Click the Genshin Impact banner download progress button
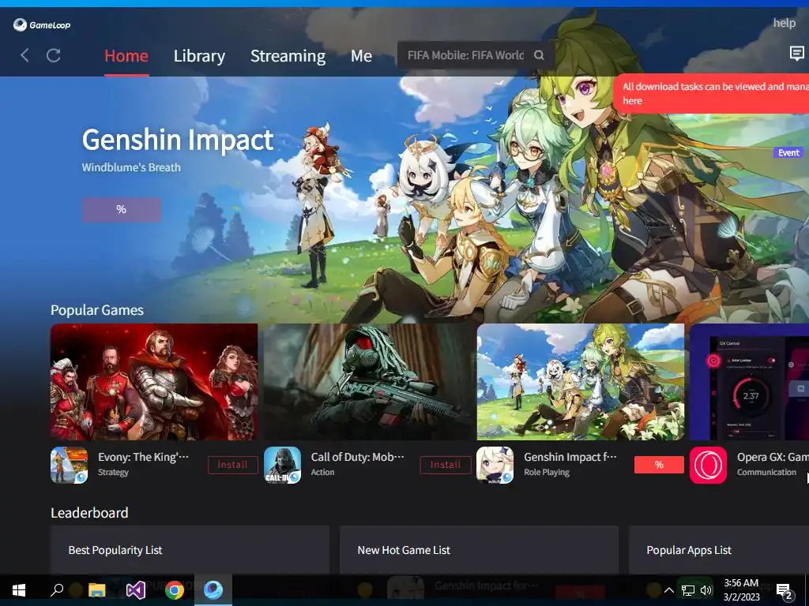The image size is (809, 606). (121, 209)
